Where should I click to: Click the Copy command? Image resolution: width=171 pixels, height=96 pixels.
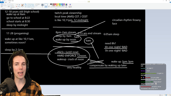(x=5, y=6)
